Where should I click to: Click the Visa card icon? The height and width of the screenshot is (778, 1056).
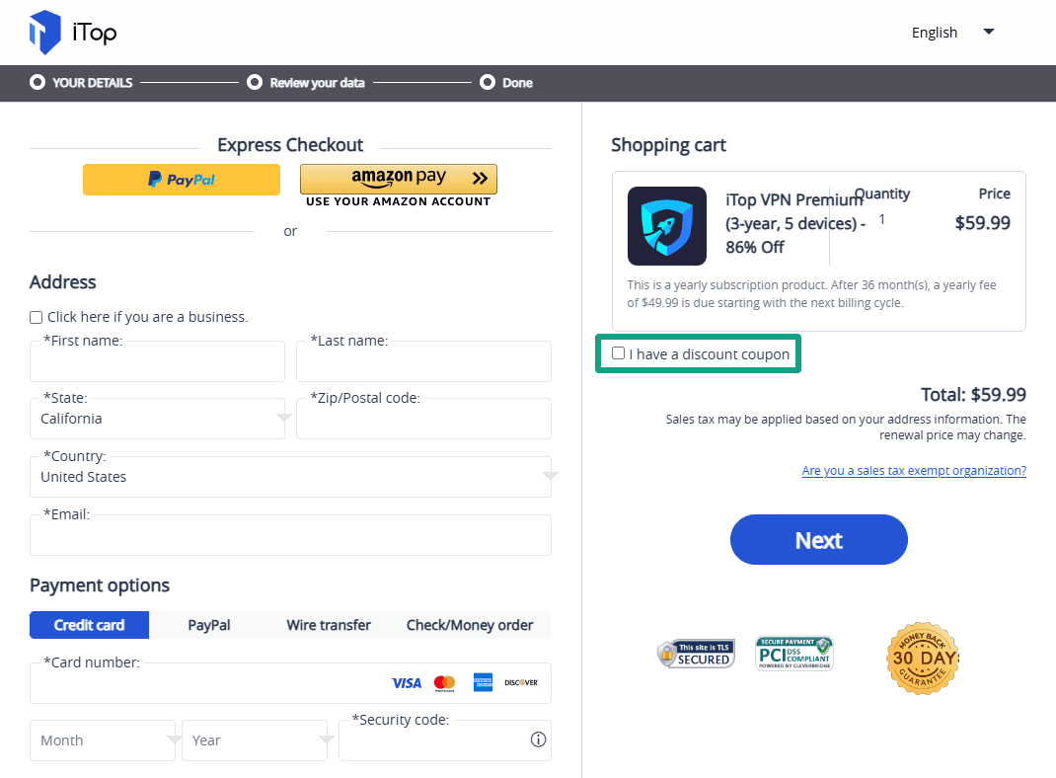[x=407, y=683]
